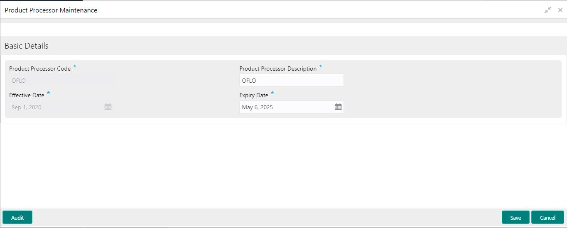This screenshot has width=567, height=228.
Task: Click the Audit button
Action: [17, 218]
